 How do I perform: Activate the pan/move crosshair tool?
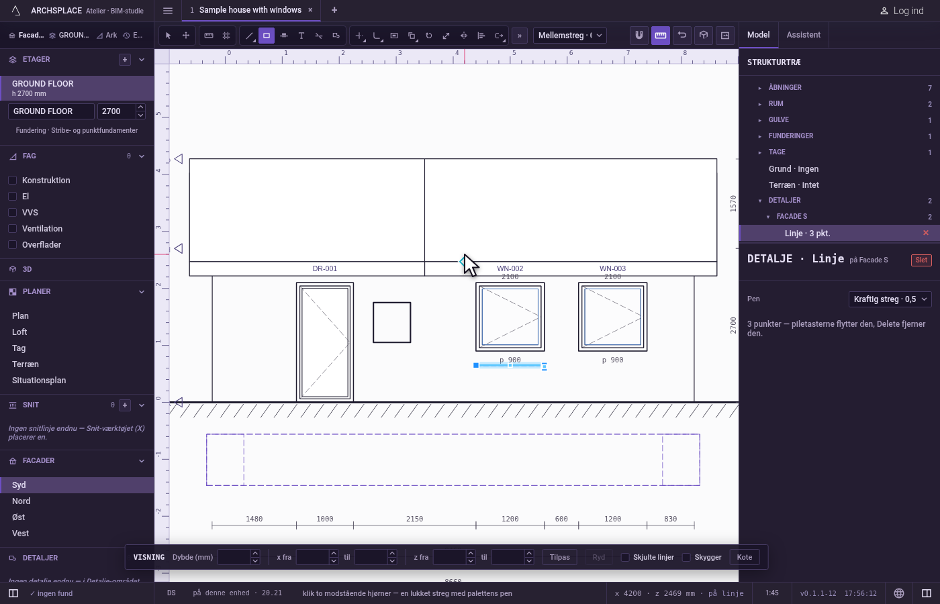pos(186,36)
